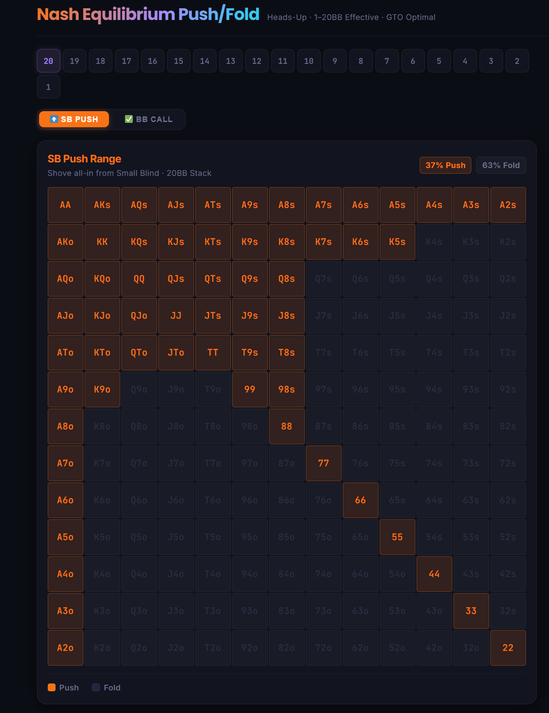The width and height of the screenshot is (549, 713).
Task: Select the Q8s hand cell
Action: point(287,279)
